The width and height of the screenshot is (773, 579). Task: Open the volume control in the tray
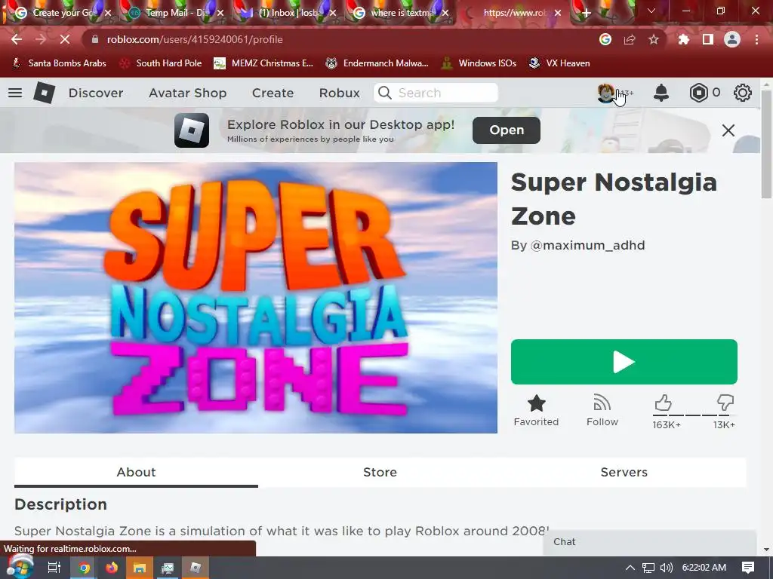pyautogui.click(x=666, y=567)
